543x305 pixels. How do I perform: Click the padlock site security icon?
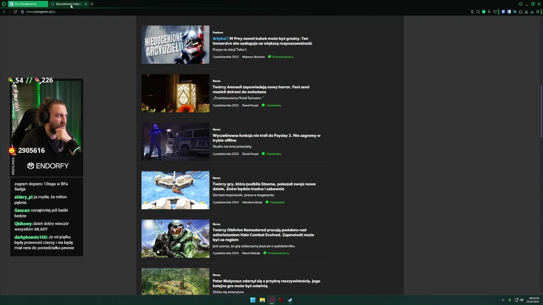pyautogui.click(x=22, y=11)
